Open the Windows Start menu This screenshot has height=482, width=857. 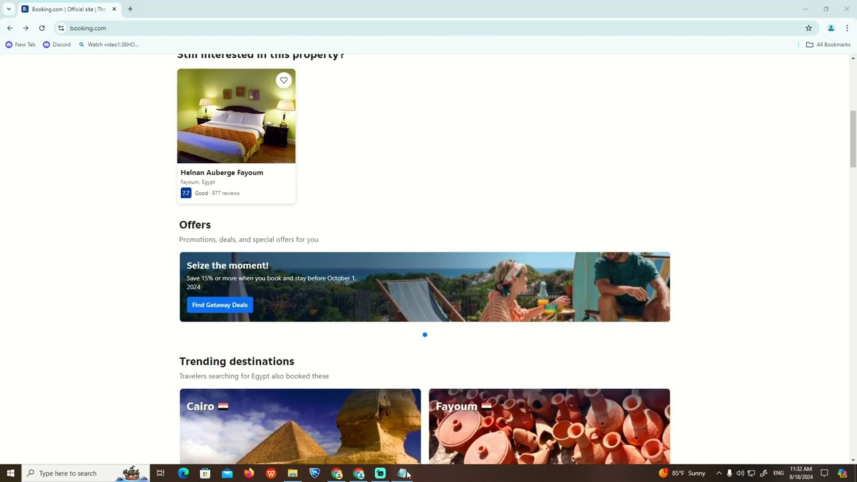pyautogui.click(x=11, y=473)
